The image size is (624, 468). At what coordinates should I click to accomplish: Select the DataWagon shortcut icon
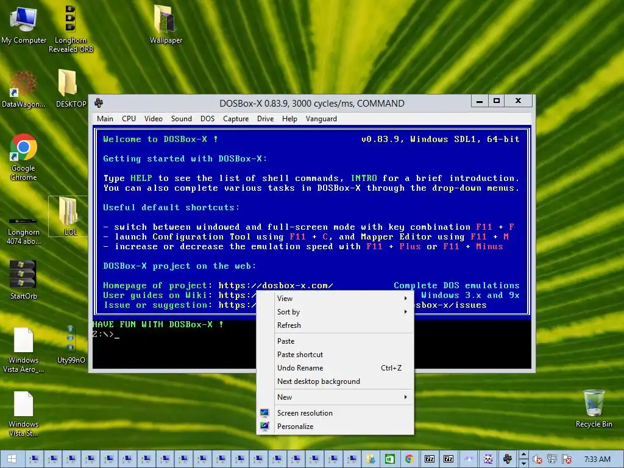(23, 88)
